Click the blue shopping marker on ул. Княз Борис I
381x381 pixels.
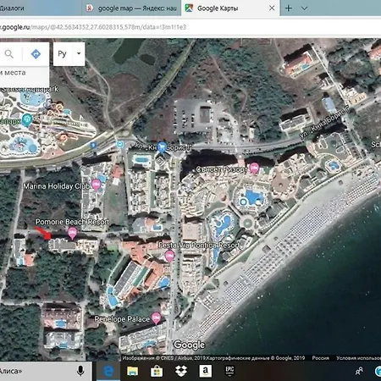click(x=162, y=147)
